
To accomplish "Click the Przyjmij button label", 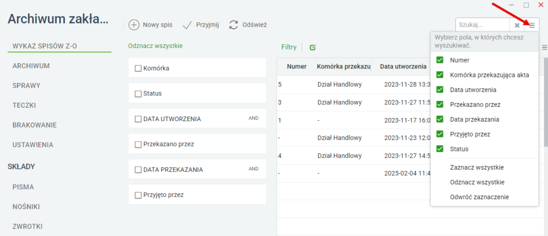I will [x=208, y=25].
